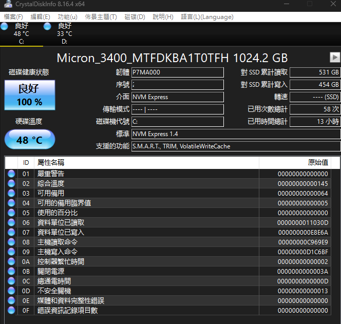Click the 良好 100 % health status button
This screenshot has height=324, width=341.
30,95
